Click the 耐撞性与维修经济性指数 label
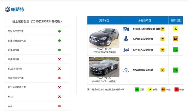 pos(147,29)
